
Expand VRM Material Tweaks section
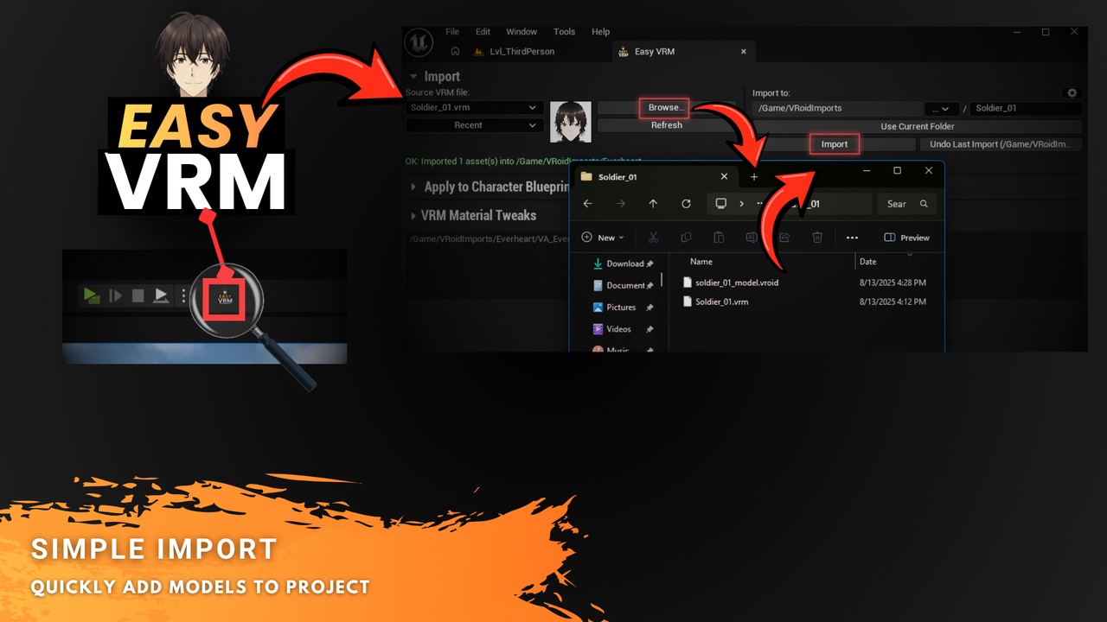(x=414, y=215)
